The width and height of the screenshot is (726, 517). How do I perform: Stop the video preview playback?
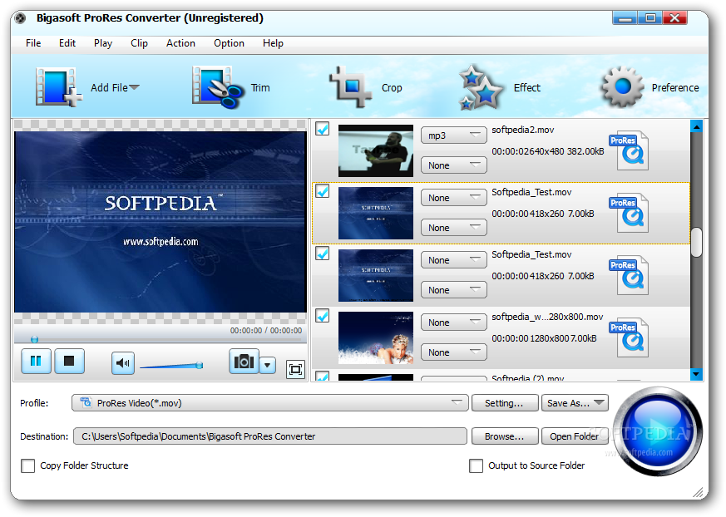70,361
